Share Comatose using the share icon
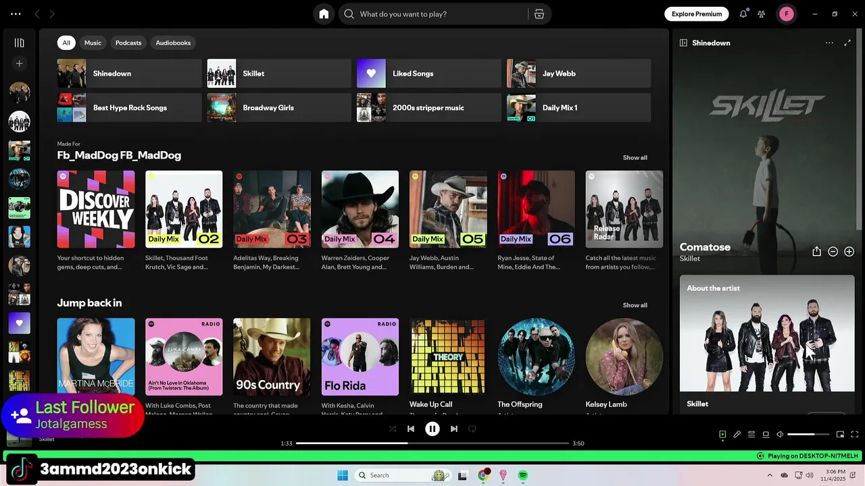This screenshot has width=865, height=486. click(816, 251)
